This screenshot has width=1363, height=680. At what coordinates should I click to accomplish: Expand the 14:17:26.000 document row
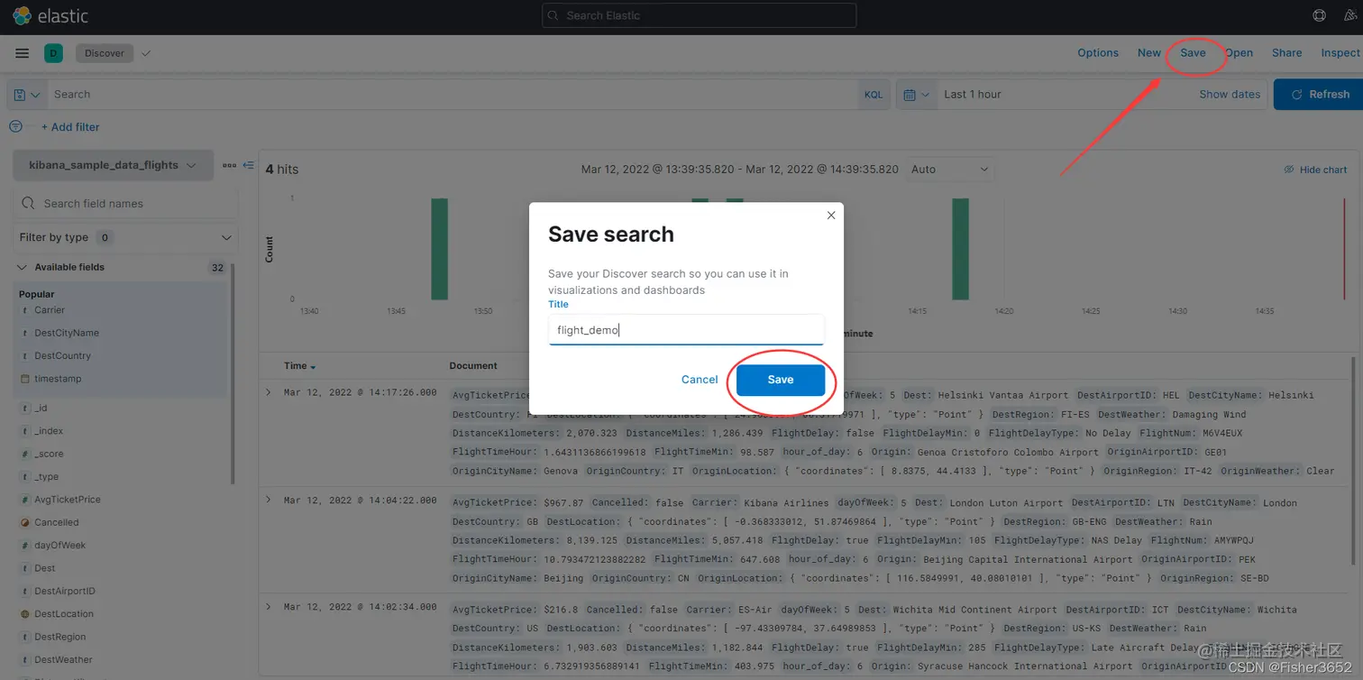268,392
